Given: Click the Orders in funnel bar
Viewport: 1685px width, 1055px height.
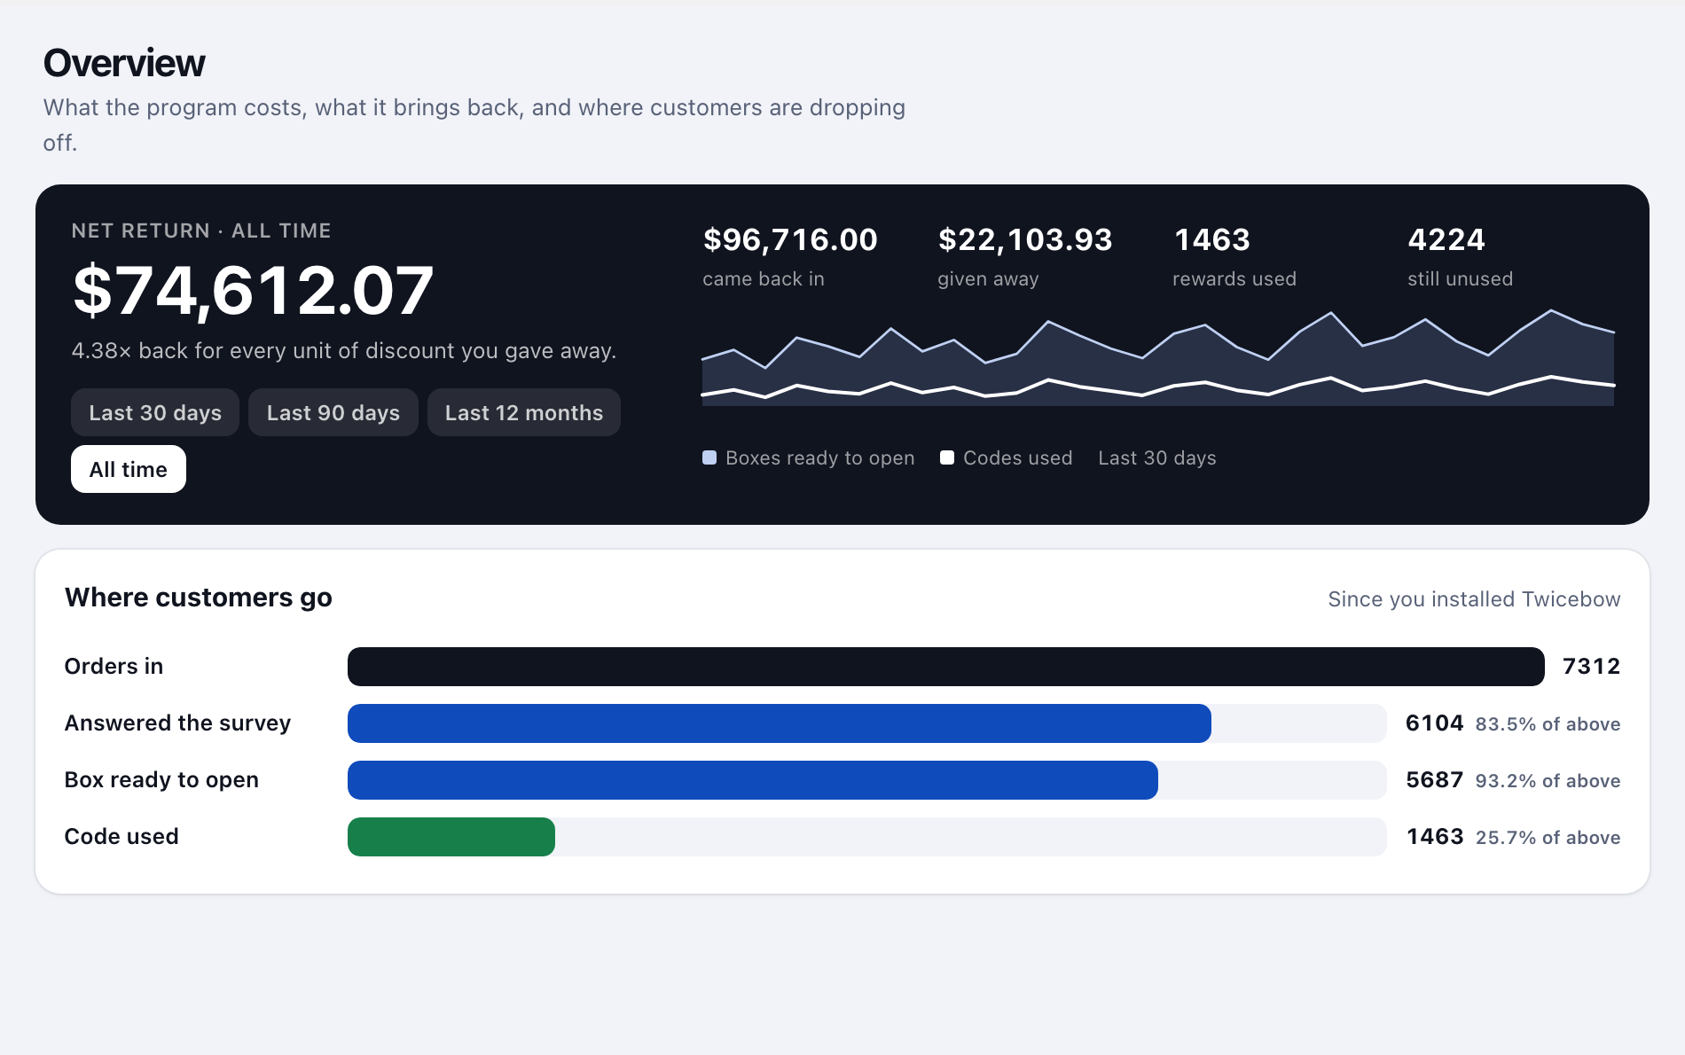Looking at the screenshot, I should pyautogui.click(x=946, y=667).
